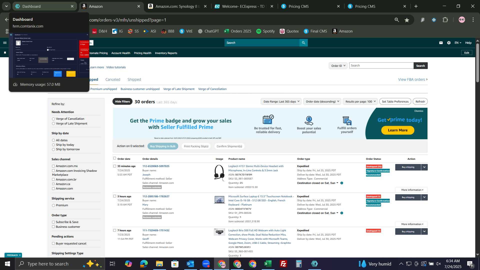Screen dimensions: 480x270
Task: Switch to the Shipped orders tab
Action: coord(134,79)
